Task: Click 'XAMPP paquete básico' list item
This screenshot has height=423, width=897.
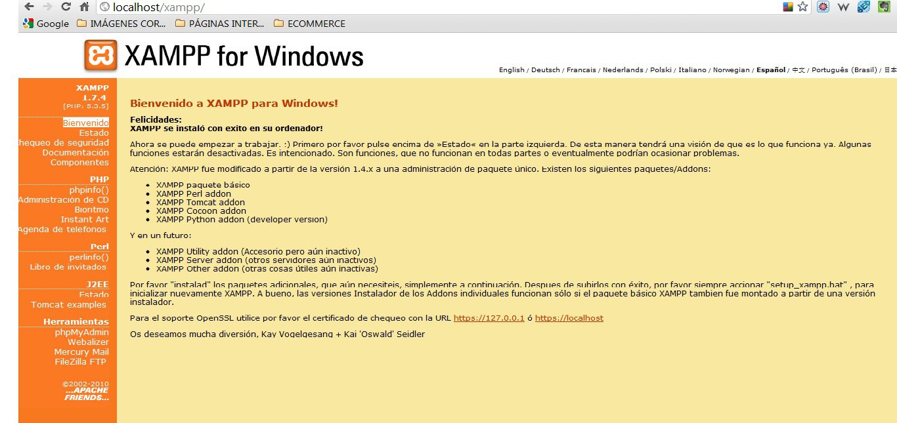Action: 203,185
